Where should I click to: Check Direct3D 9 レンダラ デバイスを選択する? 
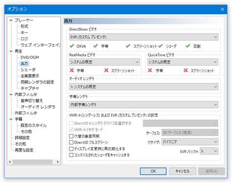tap(71, 123)
